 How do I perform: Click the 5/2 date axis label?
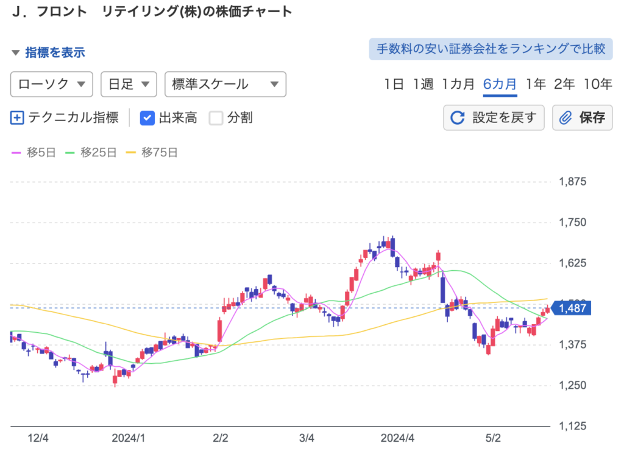(x=492, y=438)
